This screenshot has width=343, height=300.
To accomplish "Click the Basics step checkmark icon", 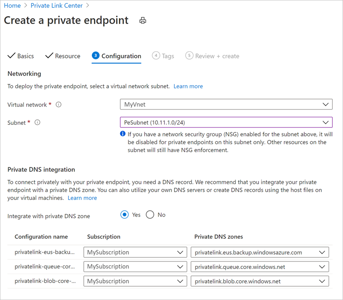I will (x=12, y=56).
